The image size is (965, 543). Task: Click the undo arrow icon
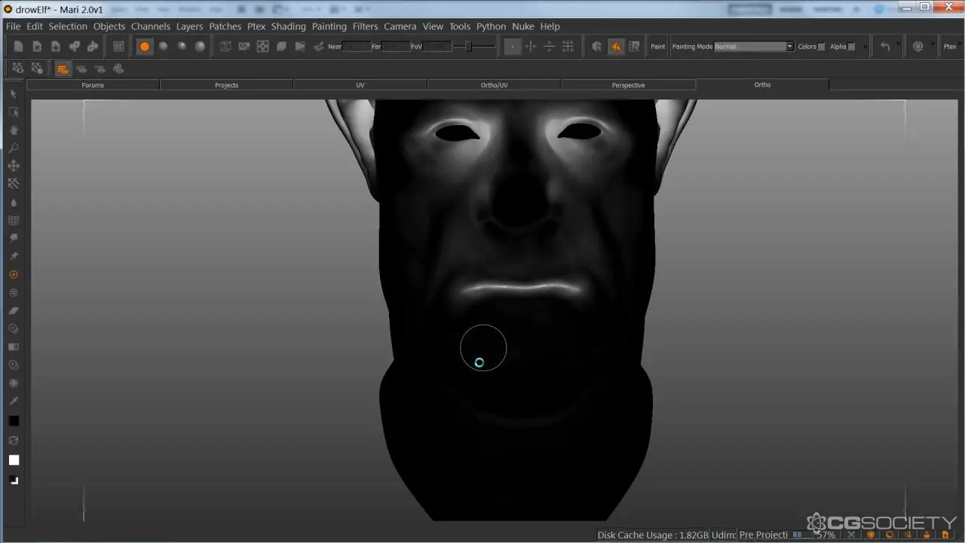coord(885,47)
